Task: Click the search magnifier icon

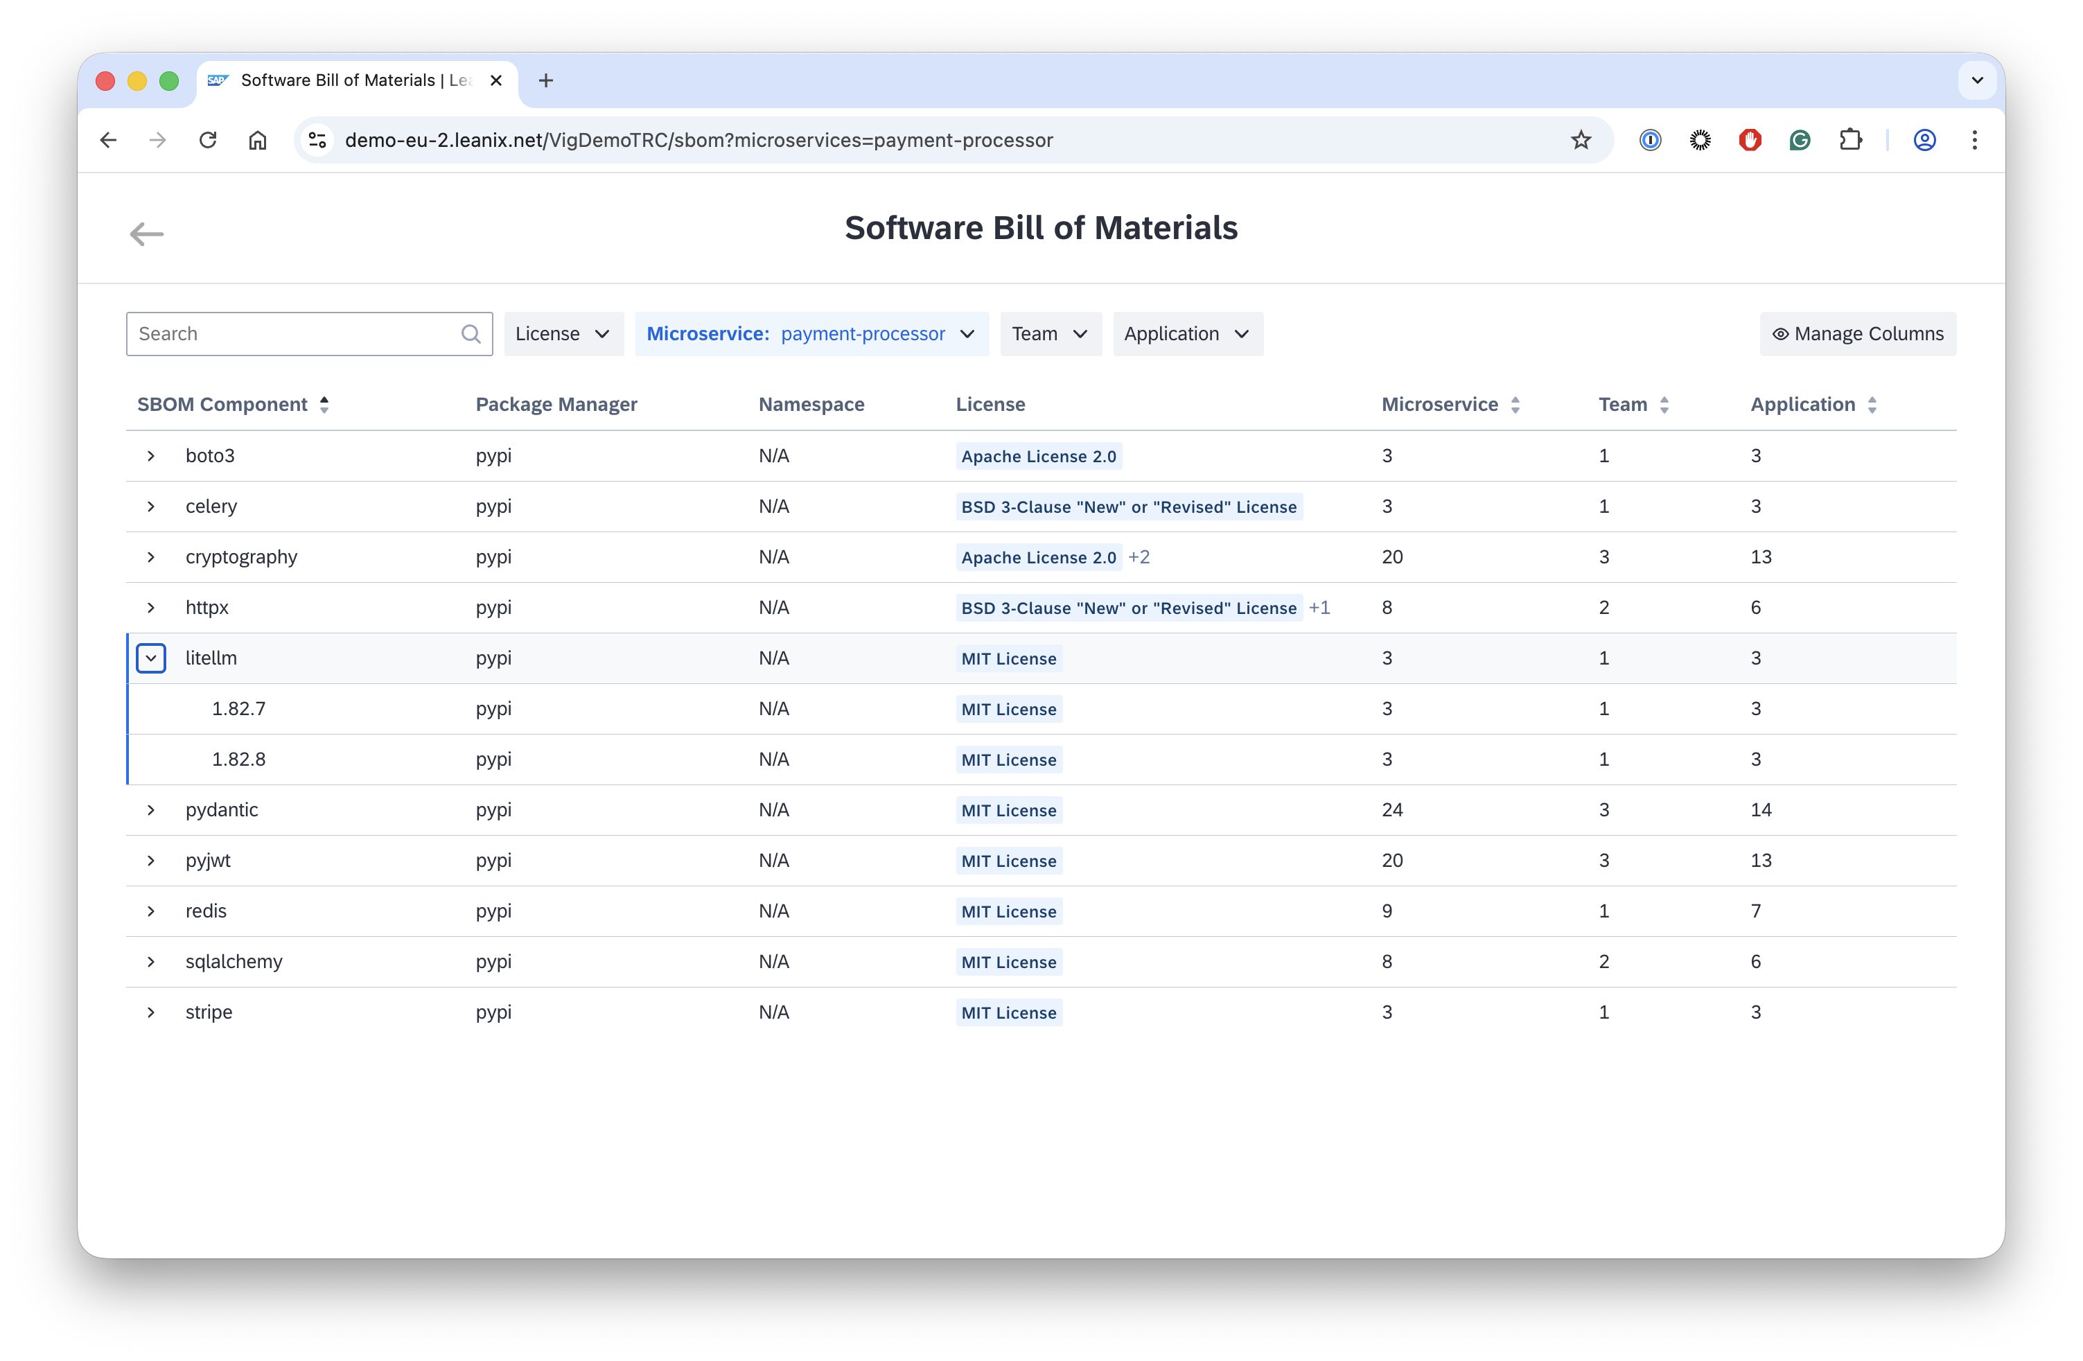Action: 471,334
